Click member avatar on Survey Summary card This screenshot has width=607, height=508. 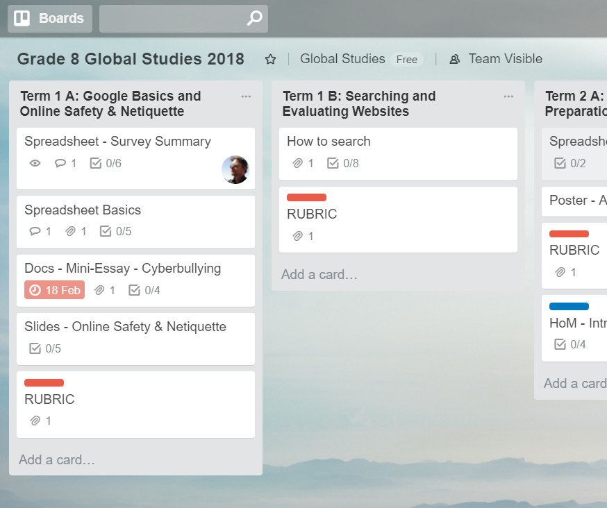click(235, 169)
